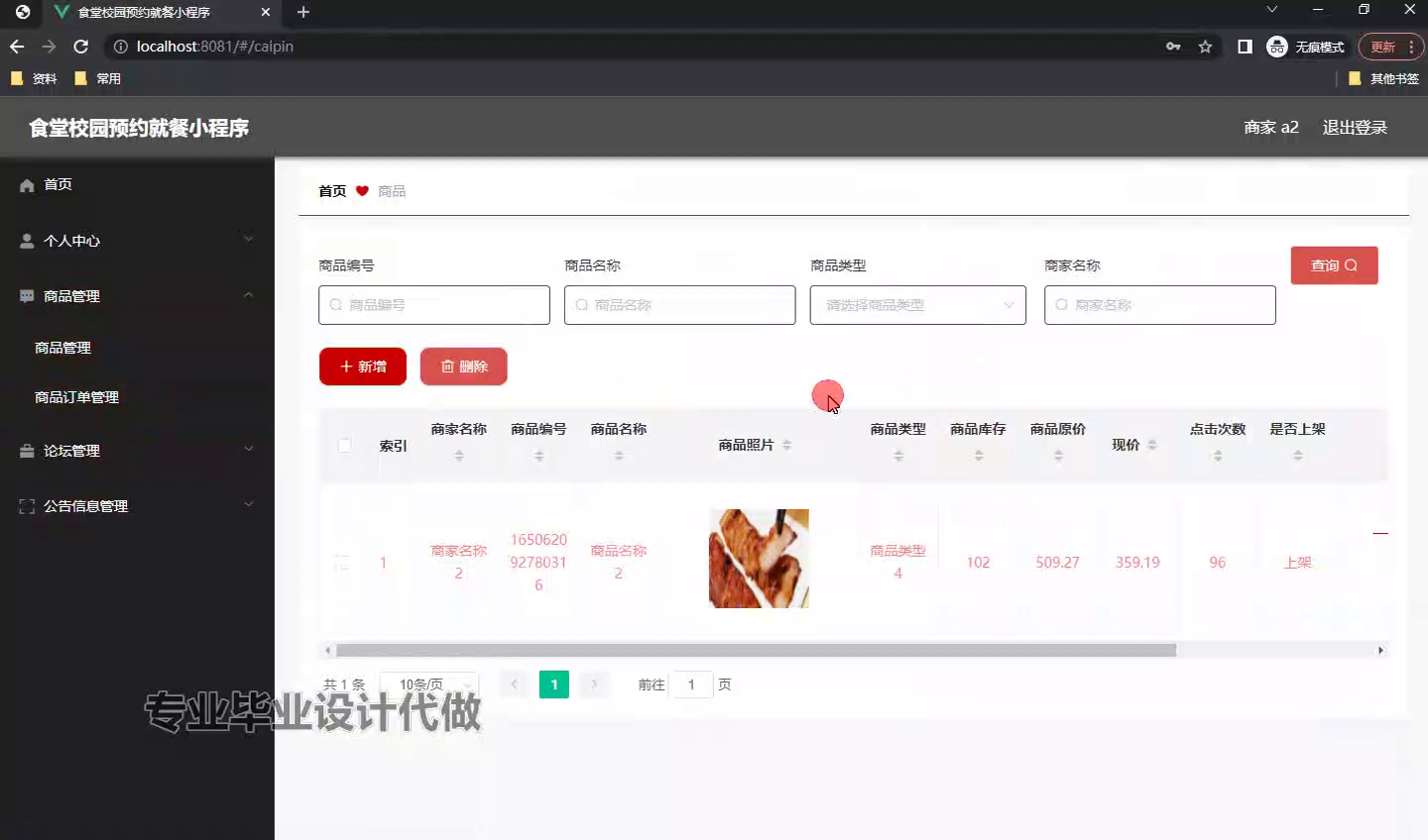1428x840 pixels.
Task: Check the select-all header checkbox
Action: [x=344, y=446]
